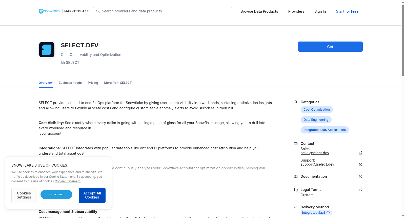Select the Cost Optimization category tag
Viewport: 405px width, 218px height.
pos(317,110)
